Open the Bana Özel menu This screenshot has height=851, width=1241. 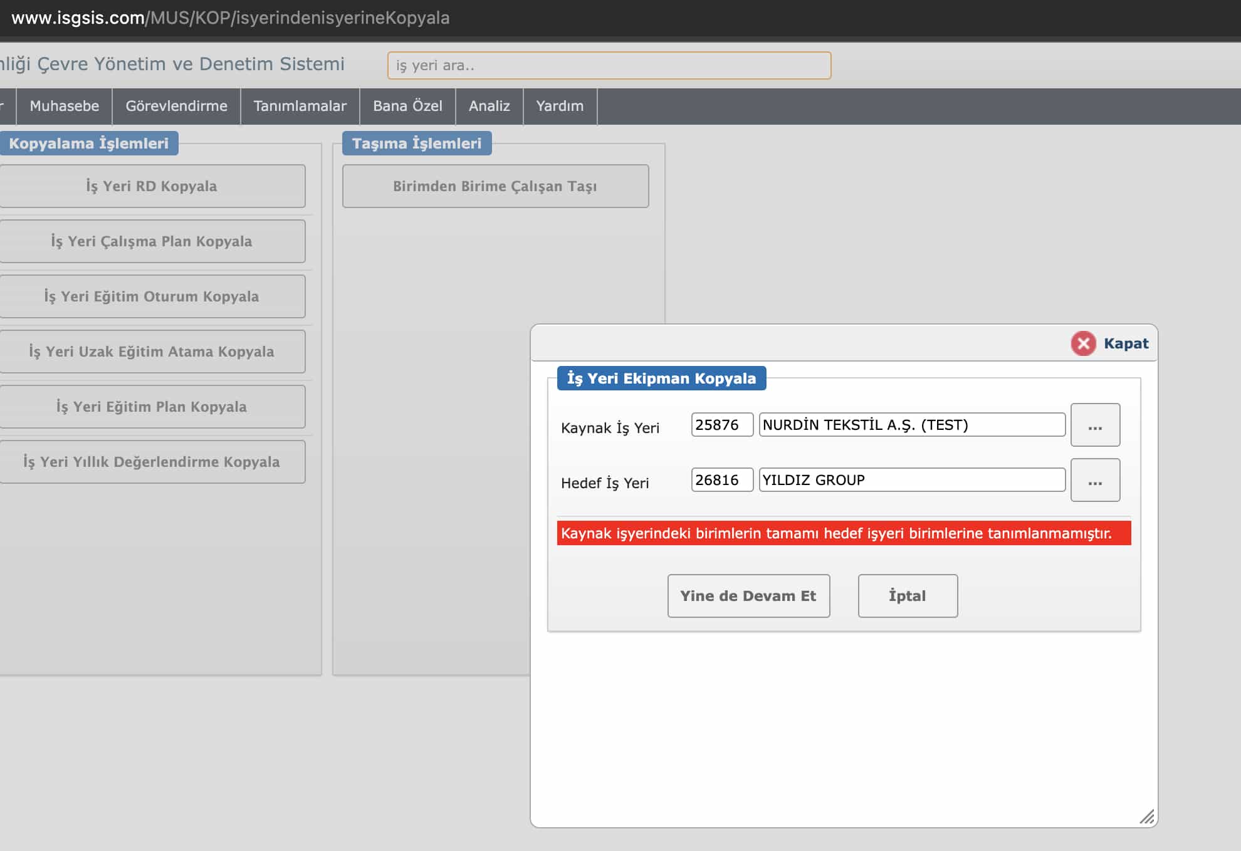point(407,106)
